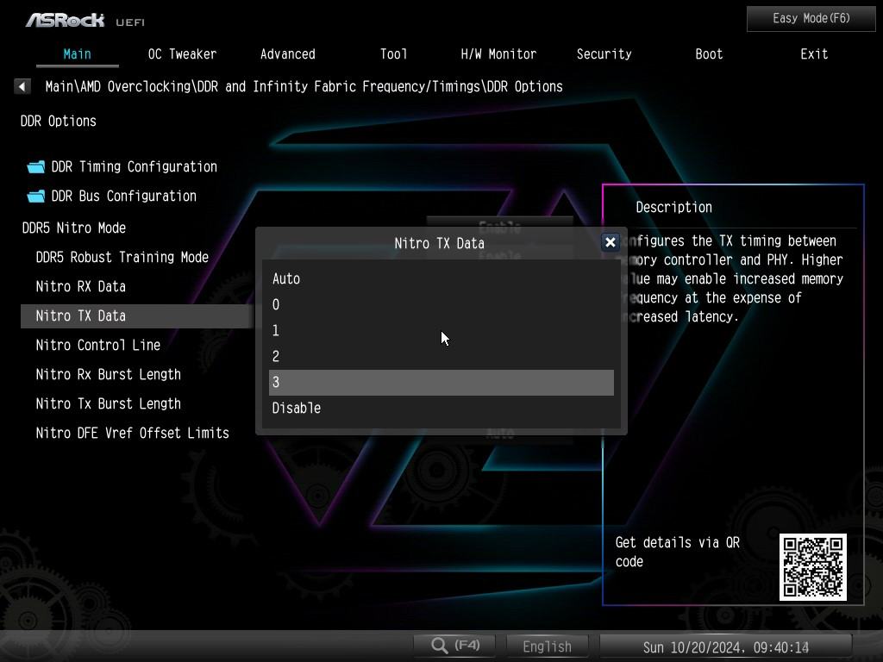
Task: Open the OC Tweaker tab
Action: tap(182, 54)
